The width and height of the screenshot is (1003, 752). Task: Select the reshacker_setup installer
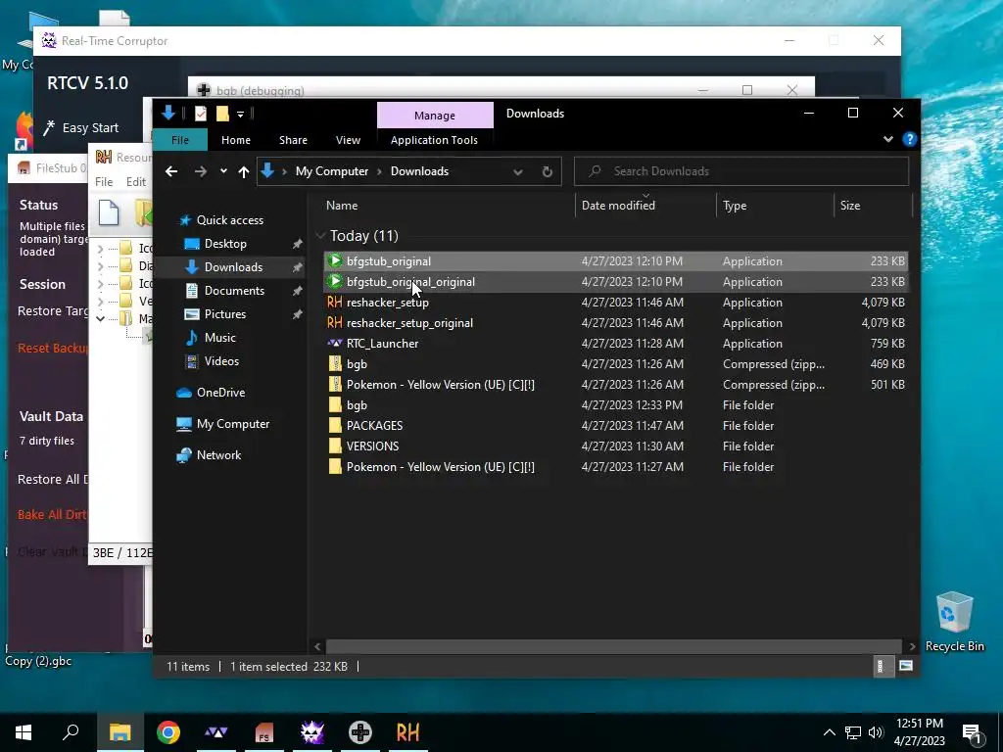pos(615,302)
